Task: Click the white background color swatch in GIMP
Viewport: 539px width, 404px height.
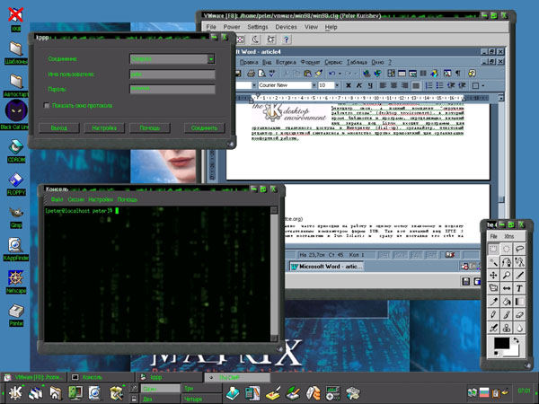Action: click(514, 352)
